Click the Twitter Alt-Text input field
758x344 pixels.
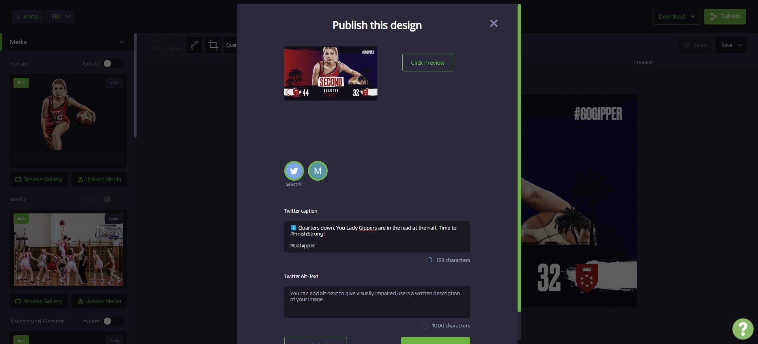pos(377,302)
